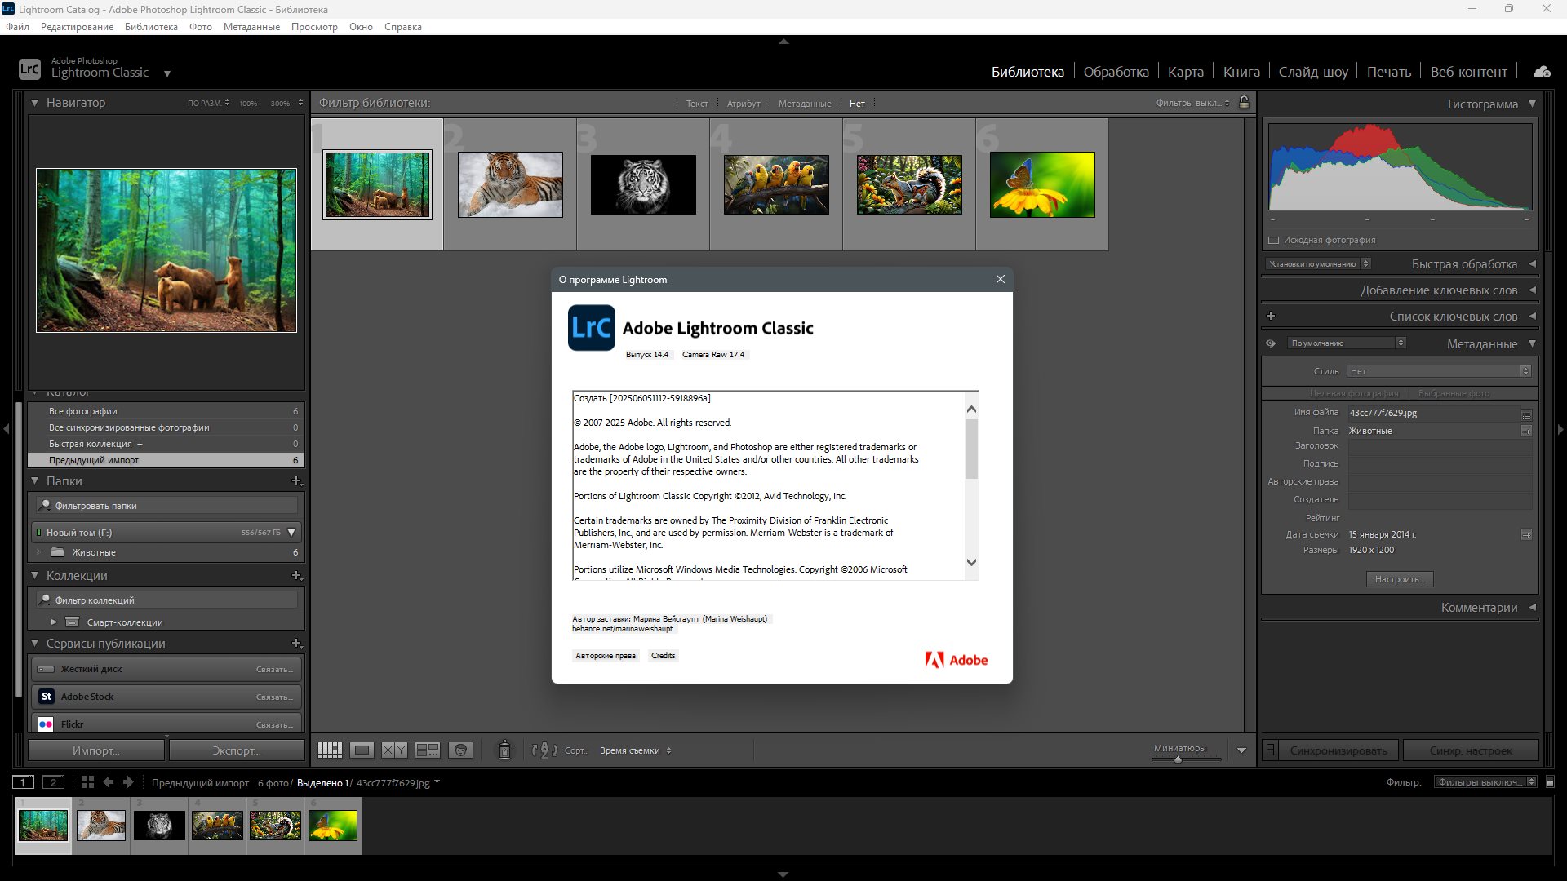The width and height of the screenshot is (1567, 881).
Task: Open Карта module
Action: pyautogui.click(x=1185, y=72)
